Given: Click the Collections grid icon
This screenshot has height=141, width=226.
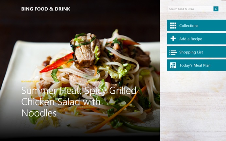Looking at the screenshot, I should [173, 26].
